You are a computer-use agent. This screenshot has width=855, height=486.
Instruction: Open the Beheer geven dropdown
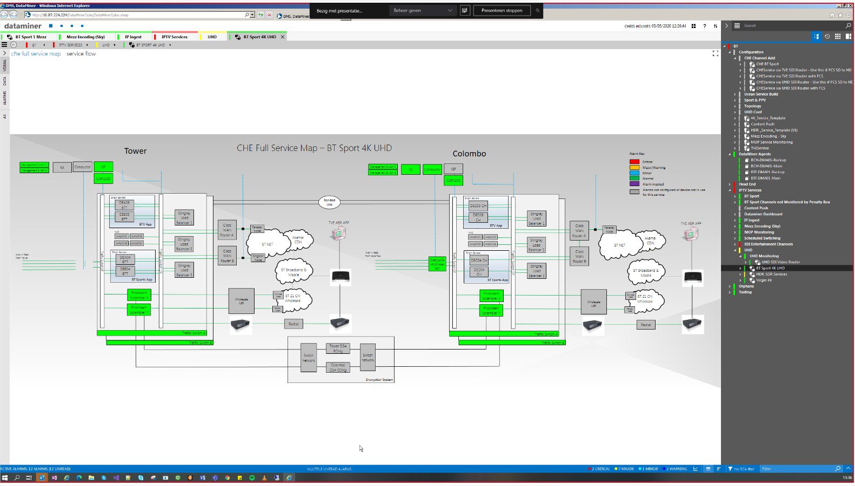pyautogui.click(x=423, y=10)
